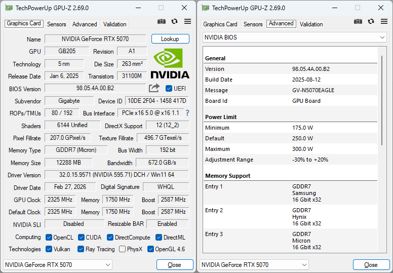This screenshot has height=273, width=393.
Task: Click the NVIDIA logo image
Action: (x=170, y=63)
